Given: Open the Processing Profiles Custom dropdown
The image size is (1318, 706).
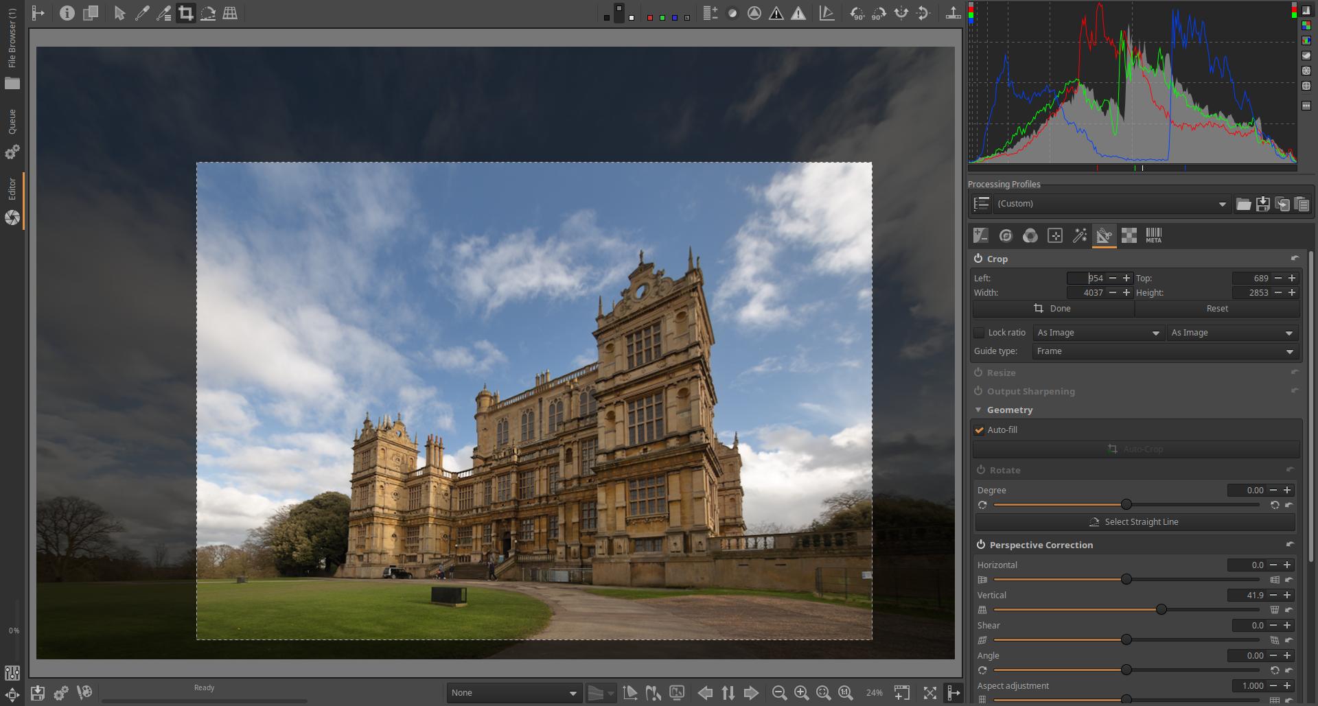Looking at the screenshot, I should click(1111, 204).
